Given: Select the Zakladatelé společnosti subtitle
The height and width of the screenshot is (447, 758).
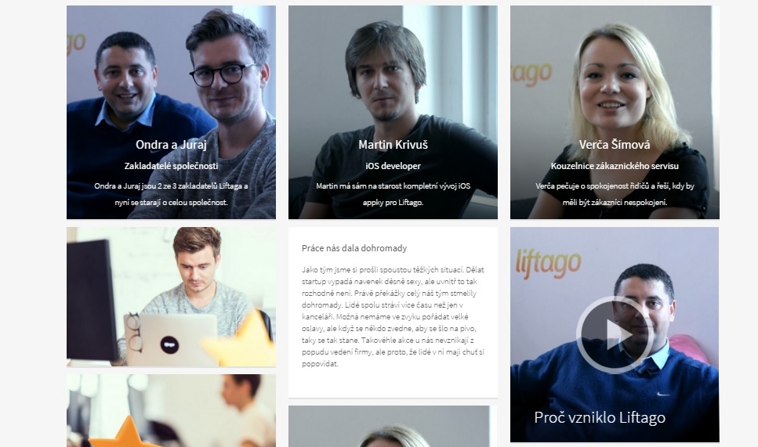Looking at the screenshot, I should 171,166.
